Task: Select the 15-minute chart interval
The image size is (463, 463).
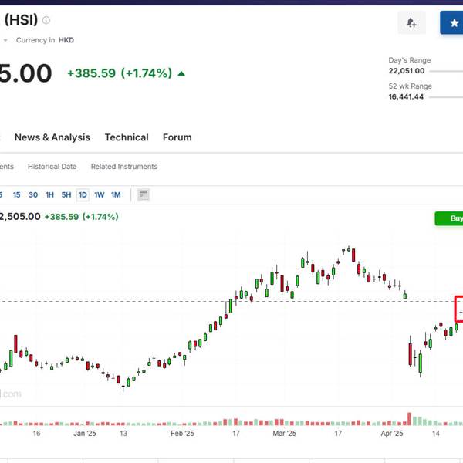Action: click(16, 195)
